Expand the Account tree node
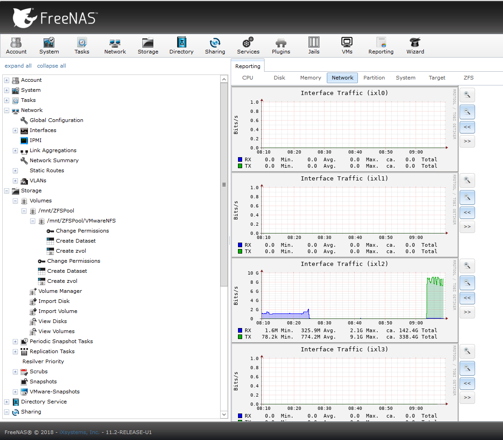The height and width of the screenshot is (440, 503). (x=7, y=80)
